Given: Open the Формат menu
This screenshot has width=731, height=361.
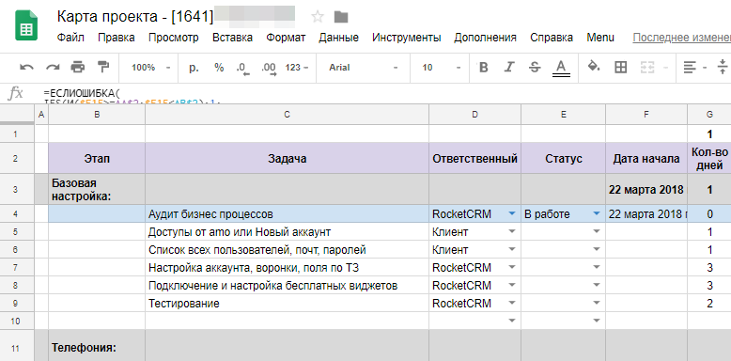Looking at the screenshot, I should click(286, 38).
